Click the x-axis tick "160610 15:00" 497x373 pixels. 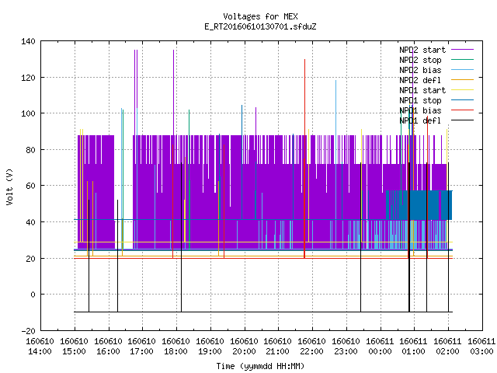(x=75, y=347)
